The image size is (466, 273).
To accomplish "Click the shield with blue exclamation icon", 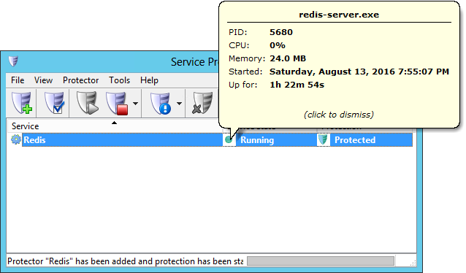I will click(161, 103).
